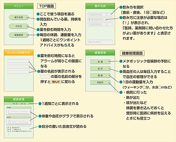
Task: Click the small box beside the first medicine field
Action: click(x=110, y=14)
